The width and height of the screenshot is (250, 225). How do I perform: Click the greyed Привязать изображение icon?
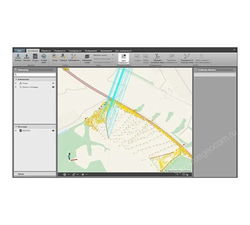tap(171, 56)
